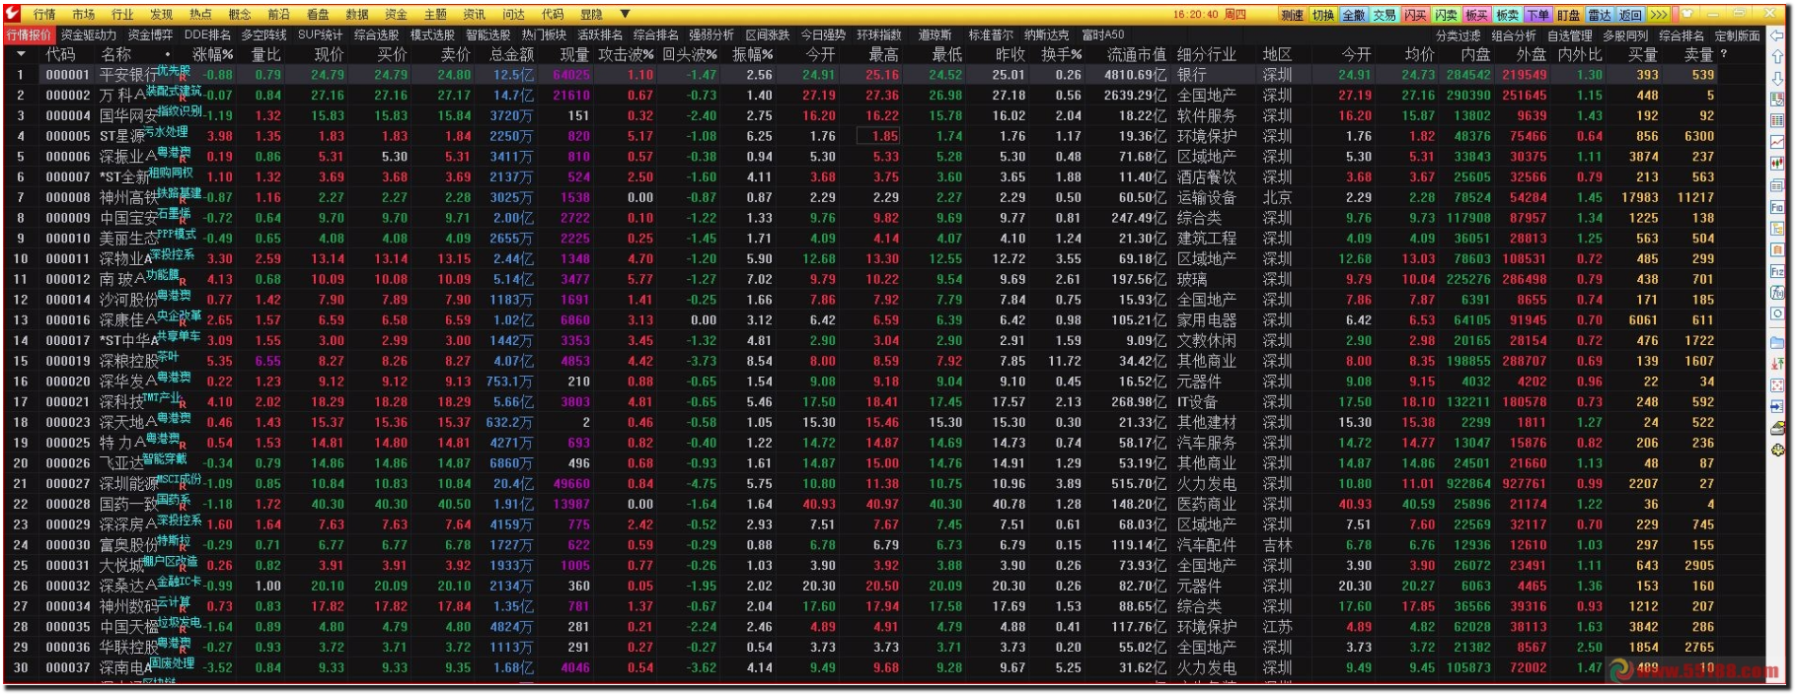Open the F10 company info icon in sidebar
The height and width of the screenshot is (694, 1796).
[1777, 207]
